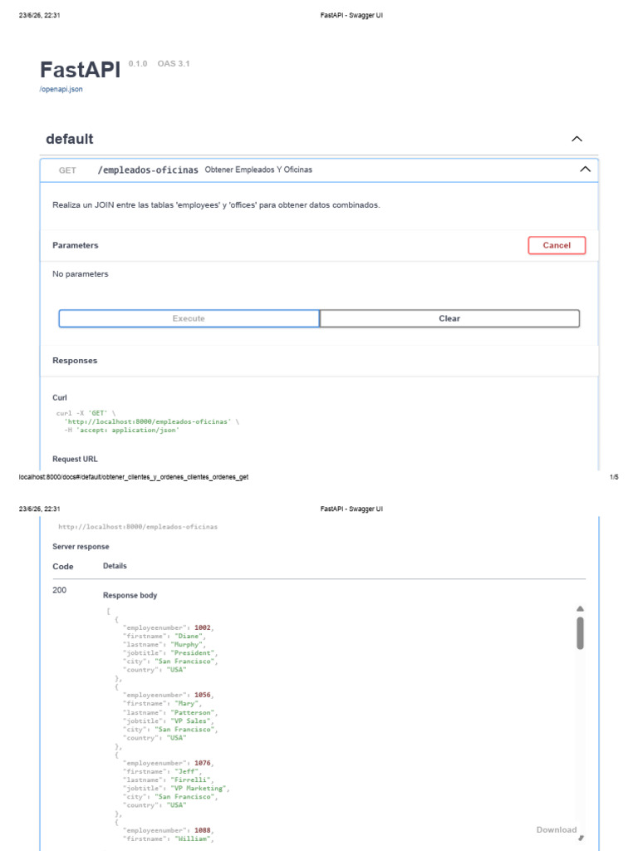Click the request URL text under Request URL
The image size is (638, 851).
[138, 527]
